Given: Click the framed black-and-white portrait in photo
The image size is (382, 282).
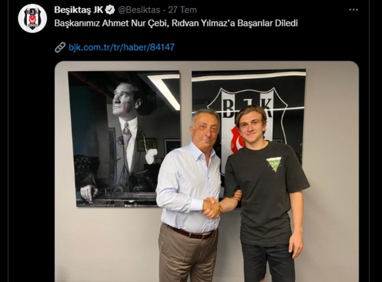Looking at the screenshot, I should coord(124,139).
